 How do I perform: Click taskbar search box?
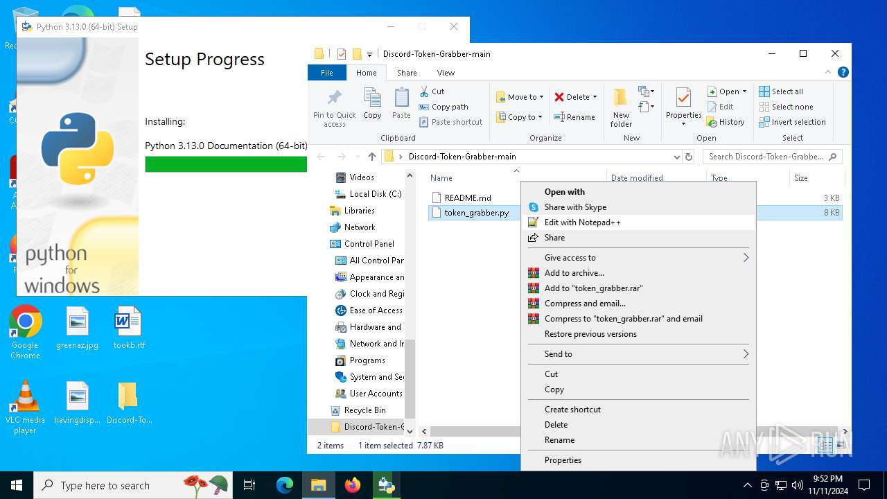[x=133, y=485]
